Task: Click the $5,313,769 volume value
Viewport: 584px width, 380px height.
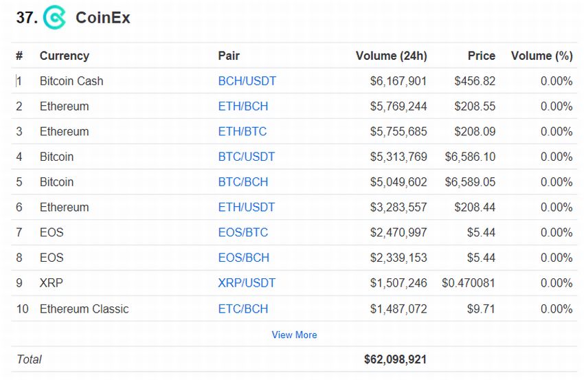Action: click(398, 157)
